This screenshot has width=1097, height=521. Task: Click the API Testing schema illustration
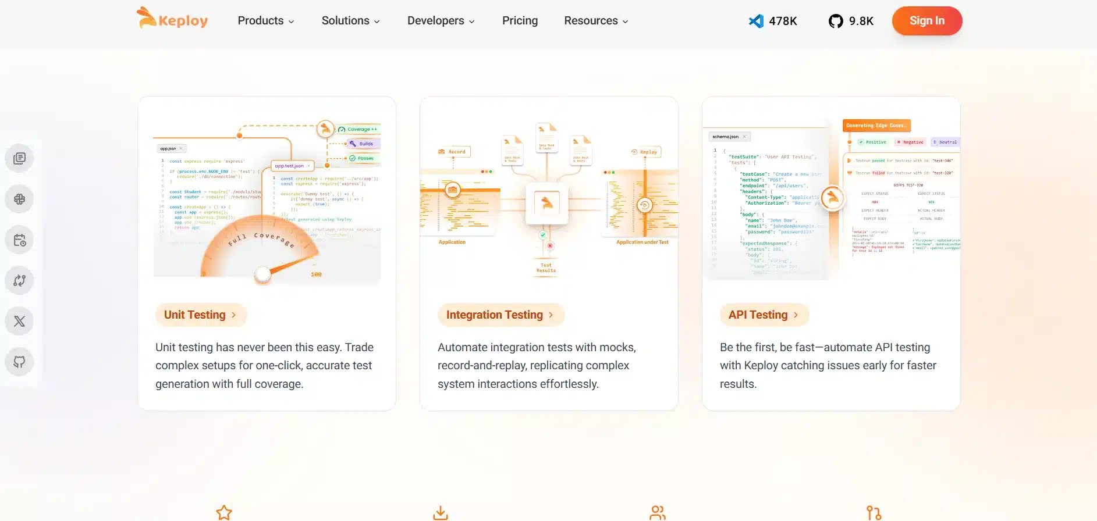pos(831,199)
